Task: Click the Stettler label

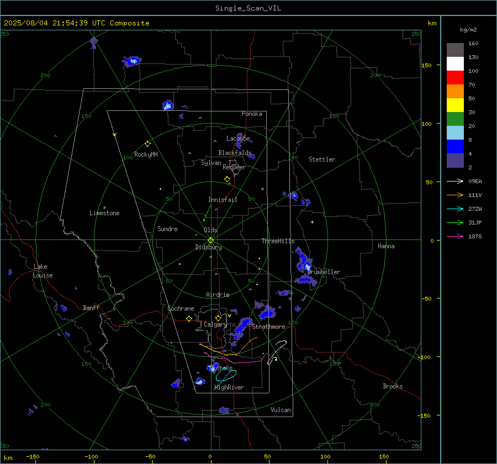Action: pos(322,159)
